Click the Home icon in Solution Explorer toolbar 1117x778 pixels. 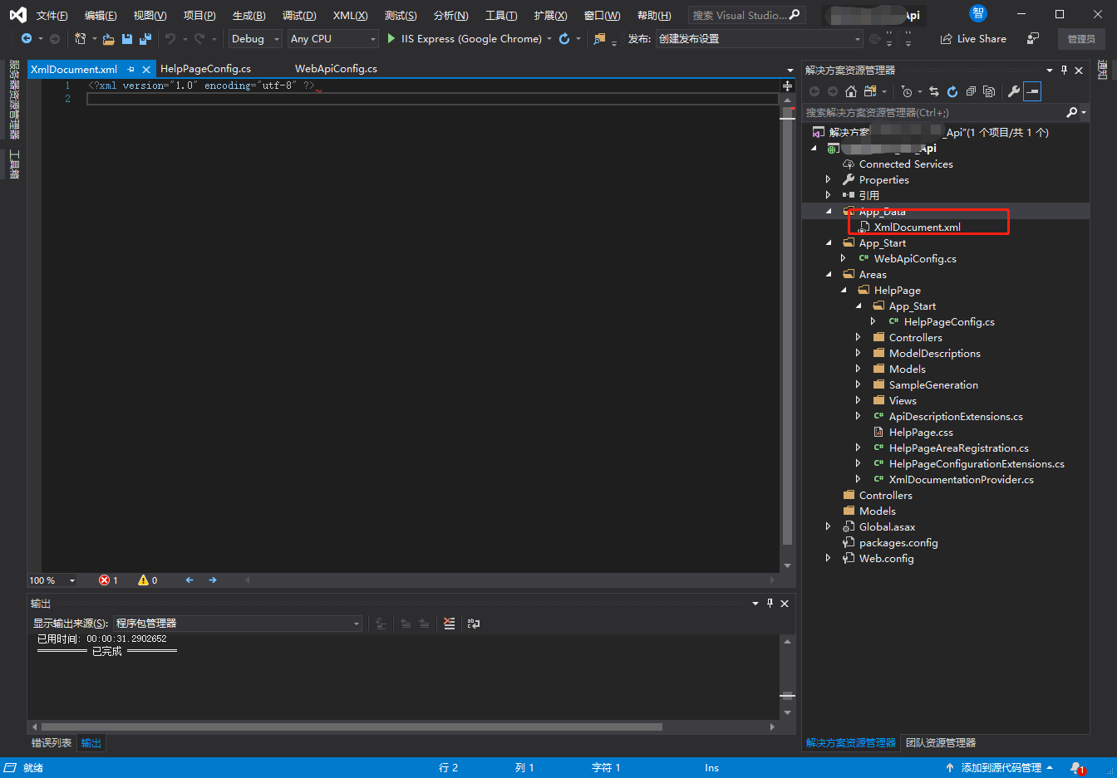coord(850,91)
